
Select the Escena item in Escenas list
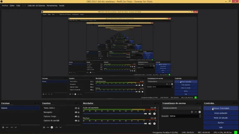[20, 108]
